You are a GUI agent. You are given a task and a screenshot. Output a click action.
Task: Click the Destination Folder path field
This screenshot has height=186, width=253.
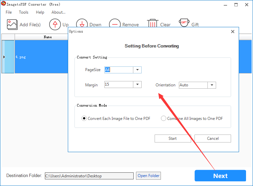[x=89, y=176]
